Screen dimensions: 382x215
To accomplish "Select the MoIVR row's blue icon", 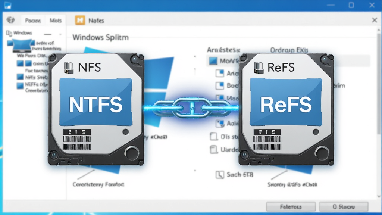I will point(213,61).
